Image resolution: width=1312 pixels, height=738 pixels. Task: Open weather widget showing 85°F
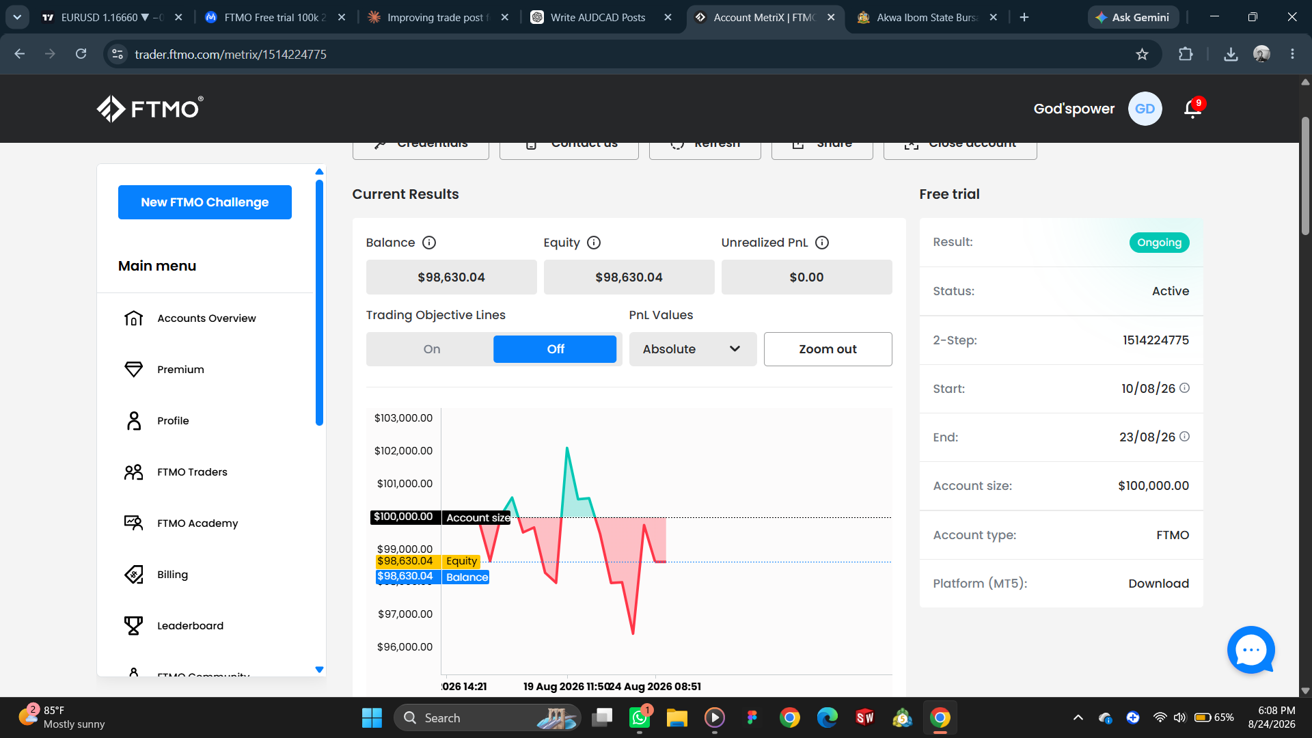pyautogui.click(x=61, y=717)
